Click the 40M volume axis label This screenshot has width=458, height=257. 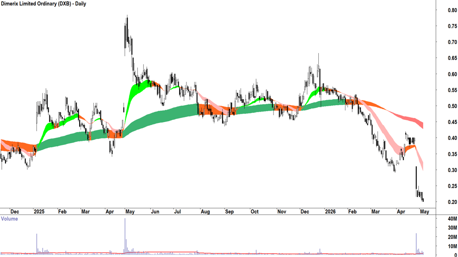pos(453,219)
